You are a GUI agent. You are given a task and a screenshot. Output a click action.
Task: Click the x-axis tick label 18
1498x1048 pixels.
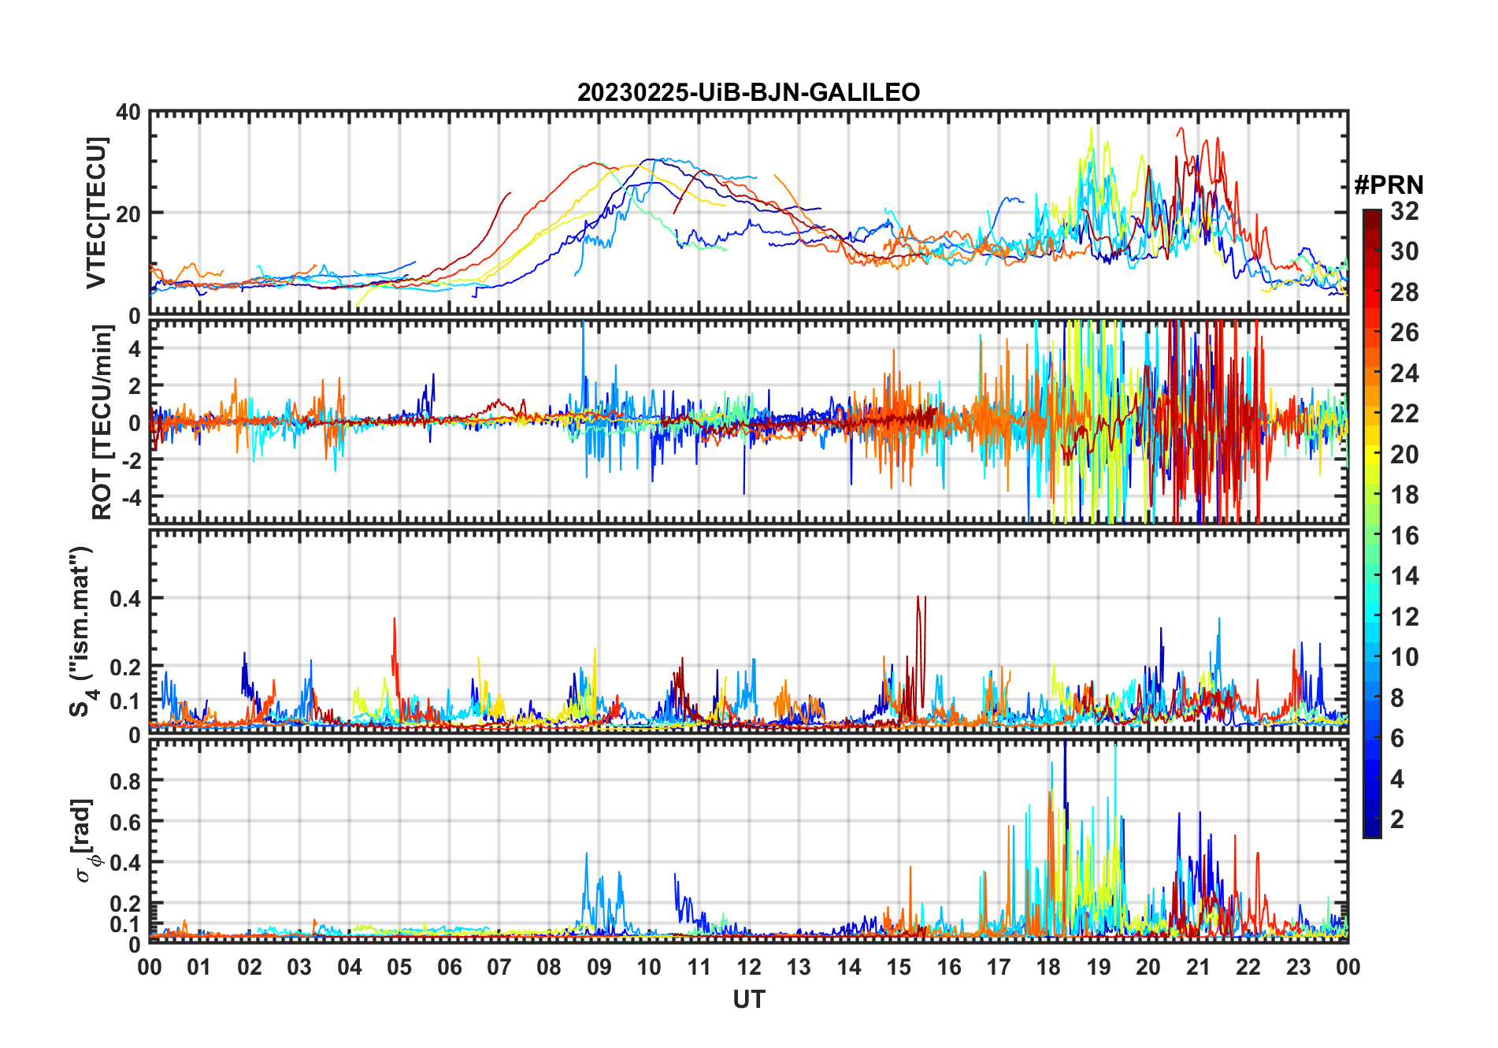point(1048,967)
